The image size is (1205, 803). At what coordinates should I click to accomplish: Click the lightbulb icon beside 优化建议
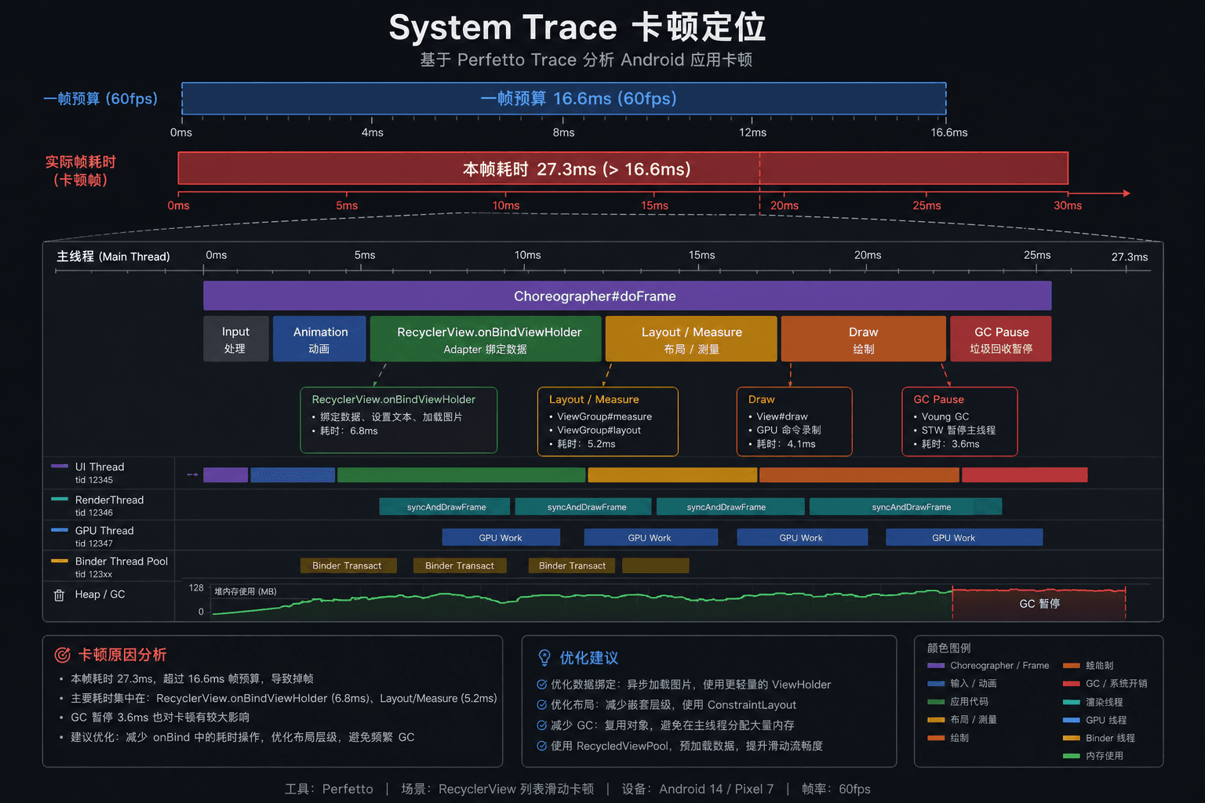point(544,657)
